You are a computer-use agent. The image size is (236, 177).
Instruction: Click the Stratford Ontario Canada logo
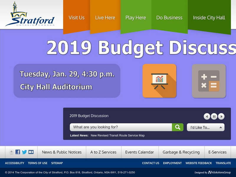click(x=30, y=14)
